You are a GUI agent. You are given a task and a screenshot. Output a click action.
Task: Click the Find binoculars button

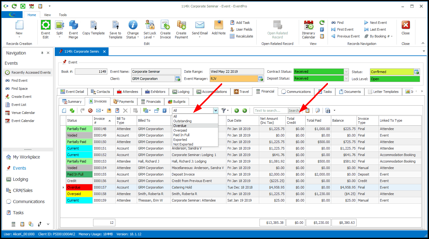click(337, 23)
